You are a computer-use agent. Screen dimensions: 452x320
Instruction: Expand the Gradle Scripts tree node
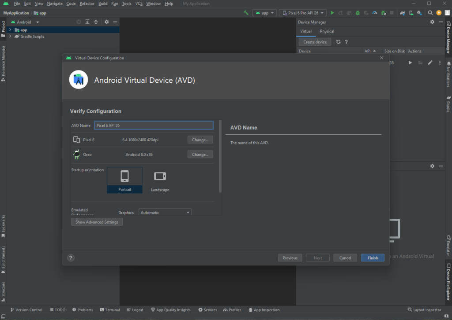(x=11, y=36)
